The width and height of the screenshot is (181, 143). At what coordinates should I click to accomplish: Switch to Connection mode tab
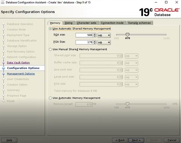(x=112, y=23)
